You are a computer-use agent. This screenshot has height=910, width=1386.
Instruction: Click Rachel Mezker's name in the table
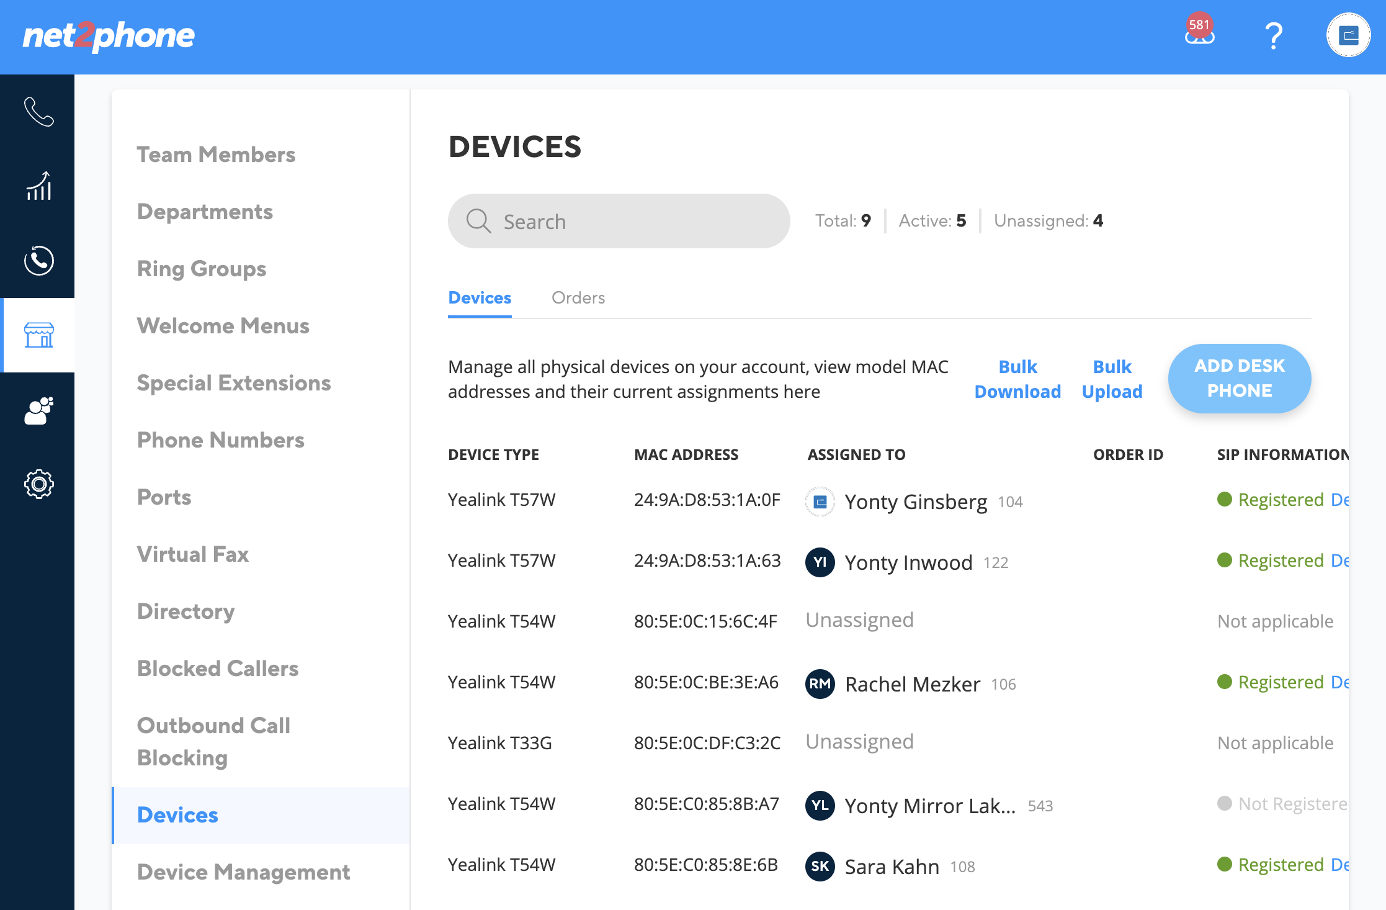913,684
